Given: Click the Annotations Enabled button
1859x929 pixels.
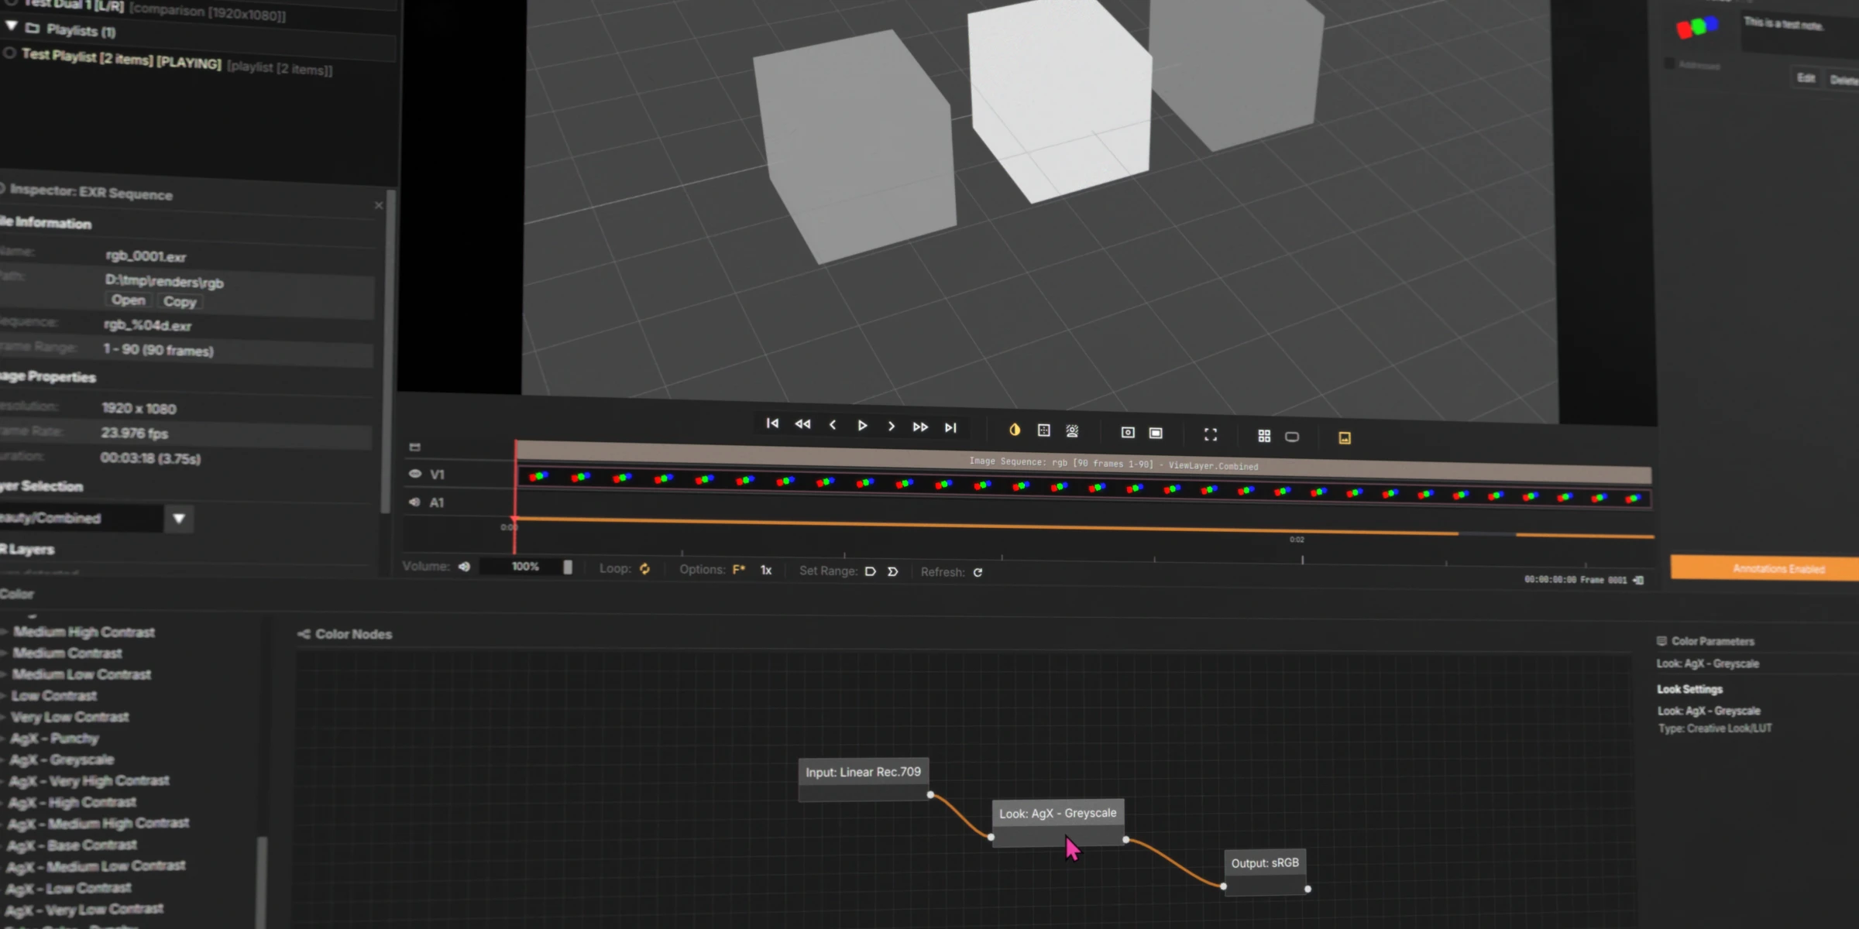Looking at the screenshot, I should [x=1779, y=567].
